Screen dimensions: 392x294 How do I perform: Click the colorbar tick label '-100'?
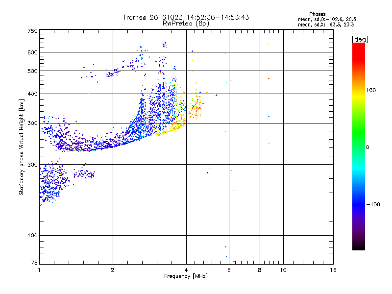coord(373,204)
